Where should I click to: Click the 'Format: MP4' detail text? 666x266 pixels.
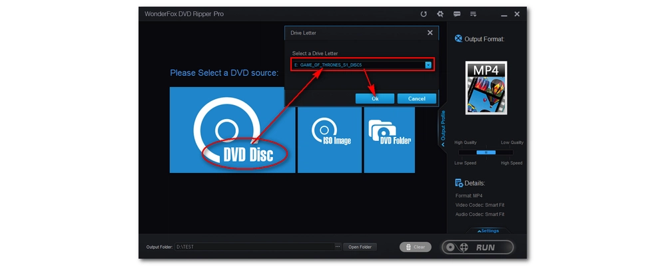468,196
